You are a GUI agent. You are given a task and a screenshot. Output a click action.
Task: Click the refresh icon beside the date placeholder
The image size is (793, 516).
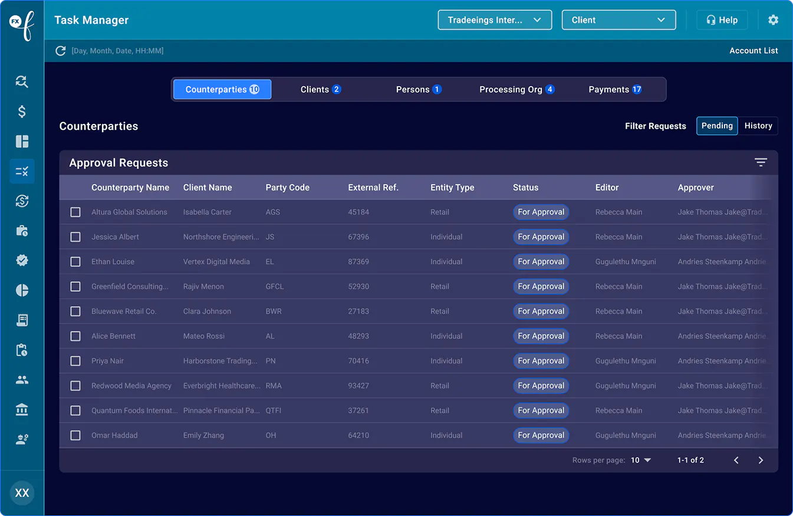coord(60,51)
